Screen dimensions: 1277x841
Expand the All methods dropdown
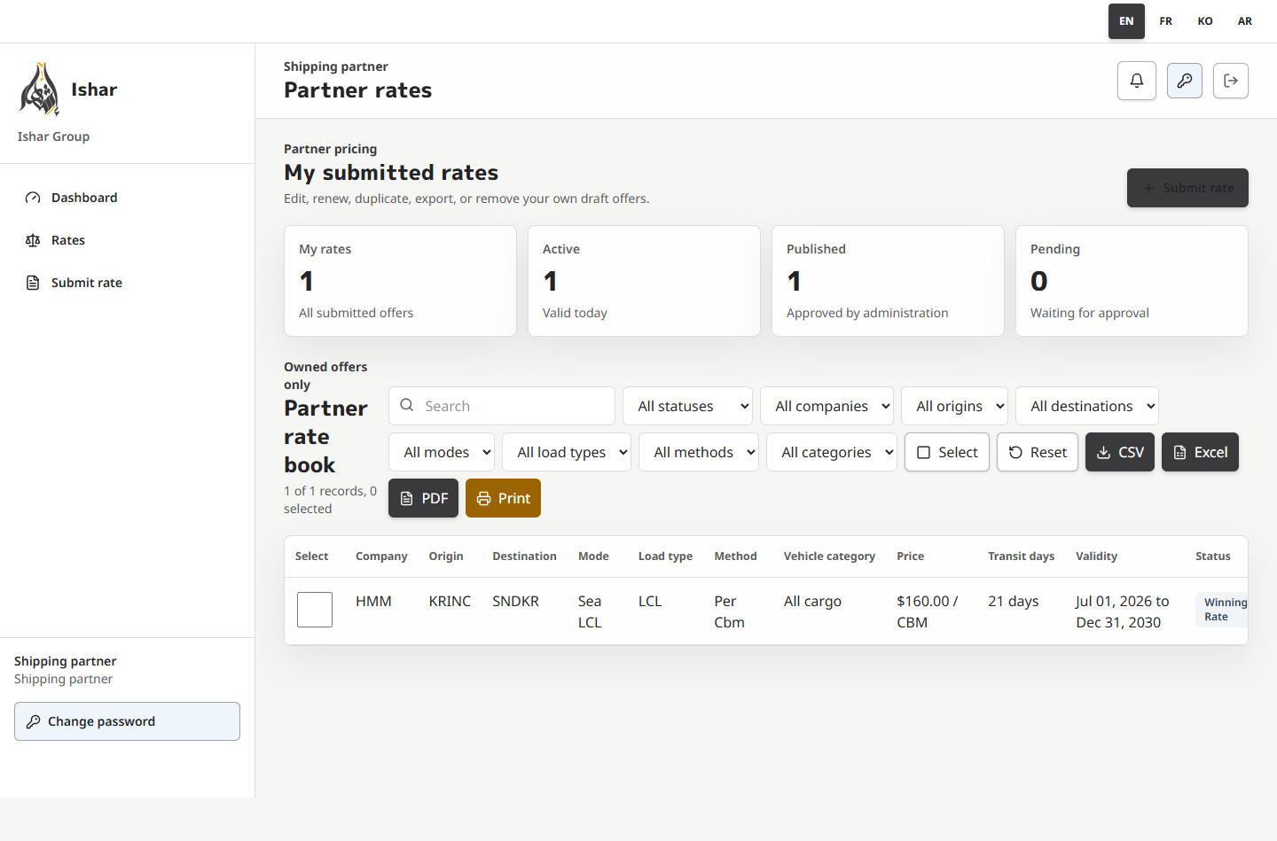click(x=699, y=452)
